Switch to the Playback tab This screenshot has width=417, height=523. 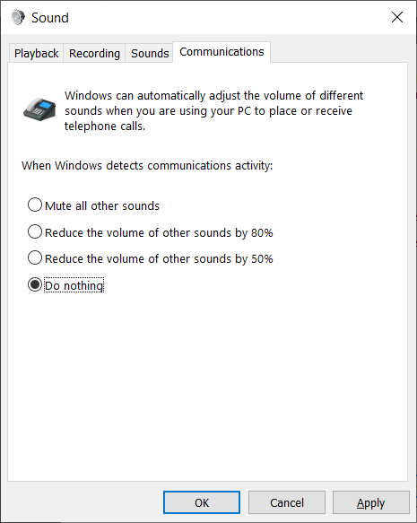pyautogui.click(x=36, y=53)
